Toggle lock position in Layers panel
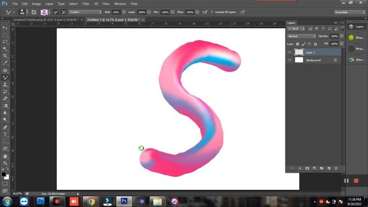Viewport: 368px width, 207px height. [309, 44]
